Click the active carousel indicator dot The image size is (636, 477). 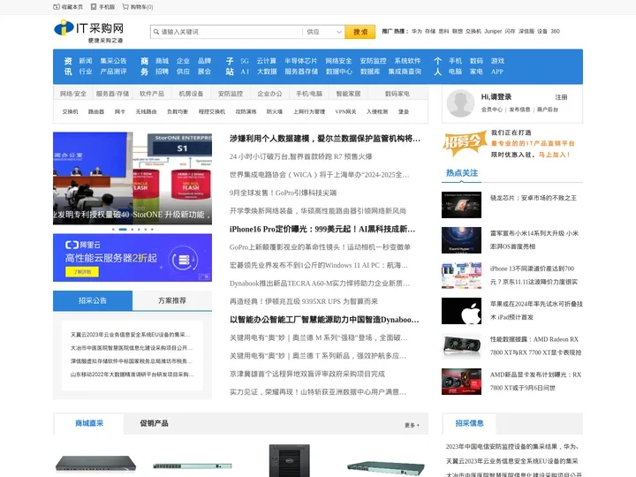(123, 230)
